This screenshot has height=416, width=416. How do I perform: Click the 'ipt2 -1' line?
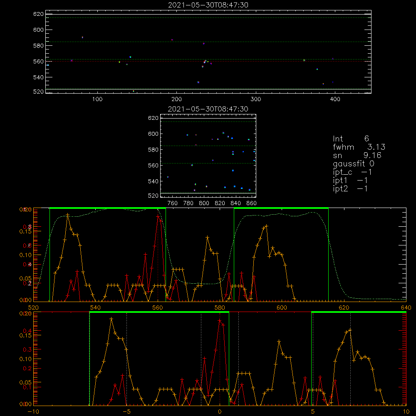click(x=350, y=188)
